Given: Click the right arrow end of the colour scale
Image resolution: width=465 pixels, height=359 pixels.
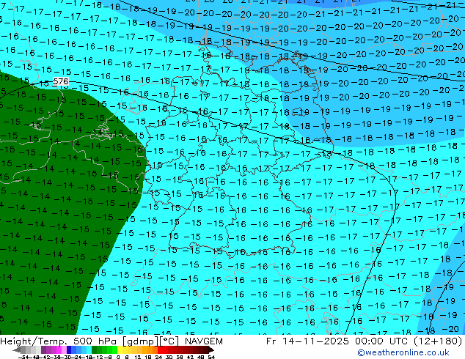Looking at the screenshot, I should tap(211, 349).
